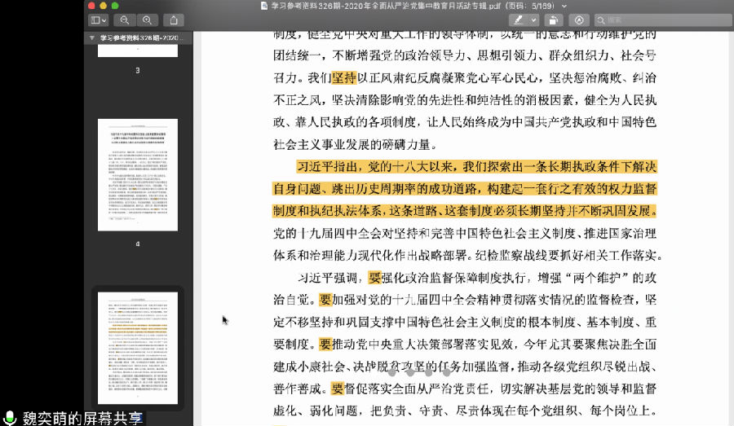Click the screen sharing name label

pos(82,418)
